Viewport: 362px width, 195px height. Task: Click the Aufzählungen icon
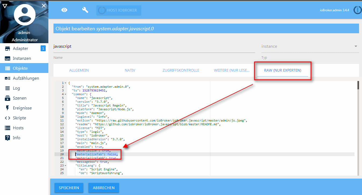pos(8,78)
